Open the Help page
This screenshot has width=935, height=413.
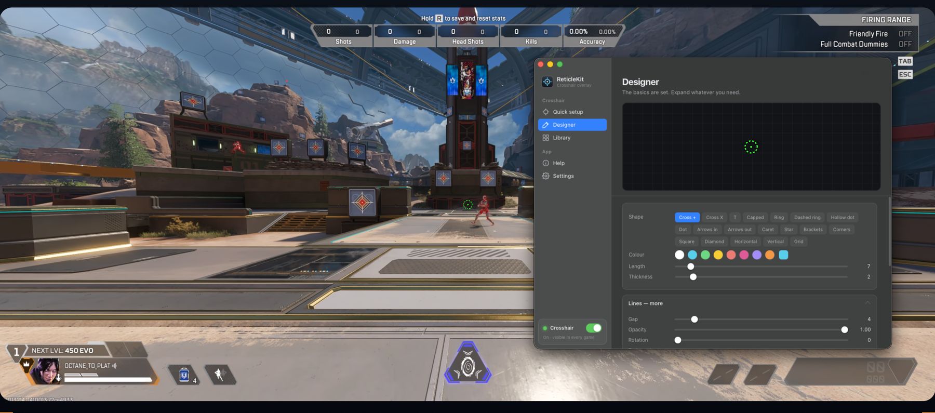[x=572, y=163]
